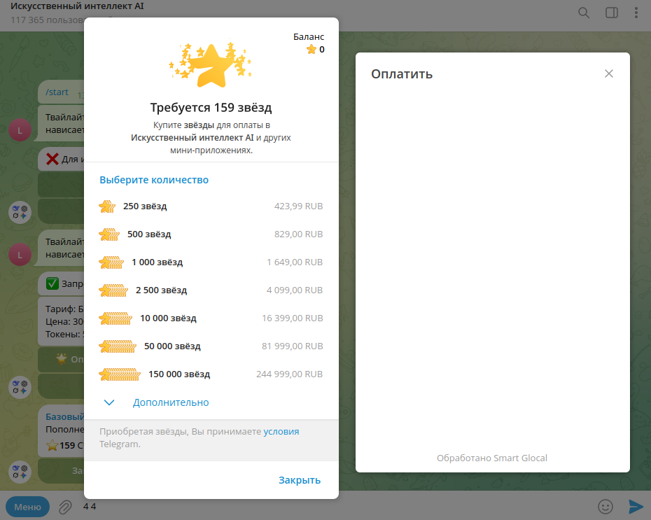Click the large star illustration
This screenshot has height=520, width=651.
210,65
